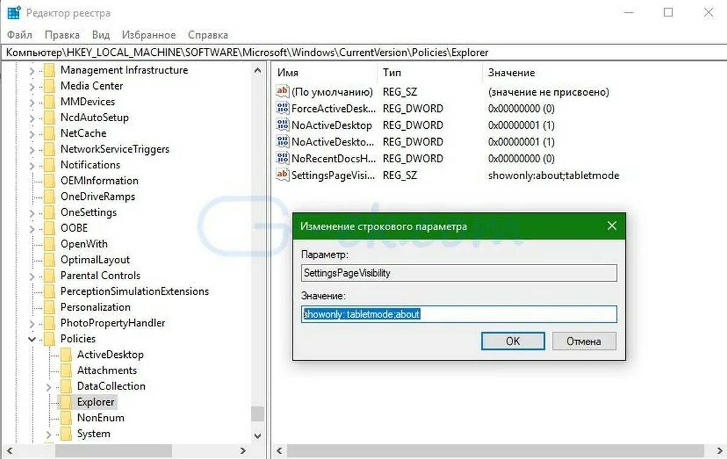Click the registry path address bar

363,53
